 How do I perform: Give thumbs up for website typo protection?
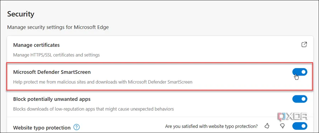[x=267, y=126]
